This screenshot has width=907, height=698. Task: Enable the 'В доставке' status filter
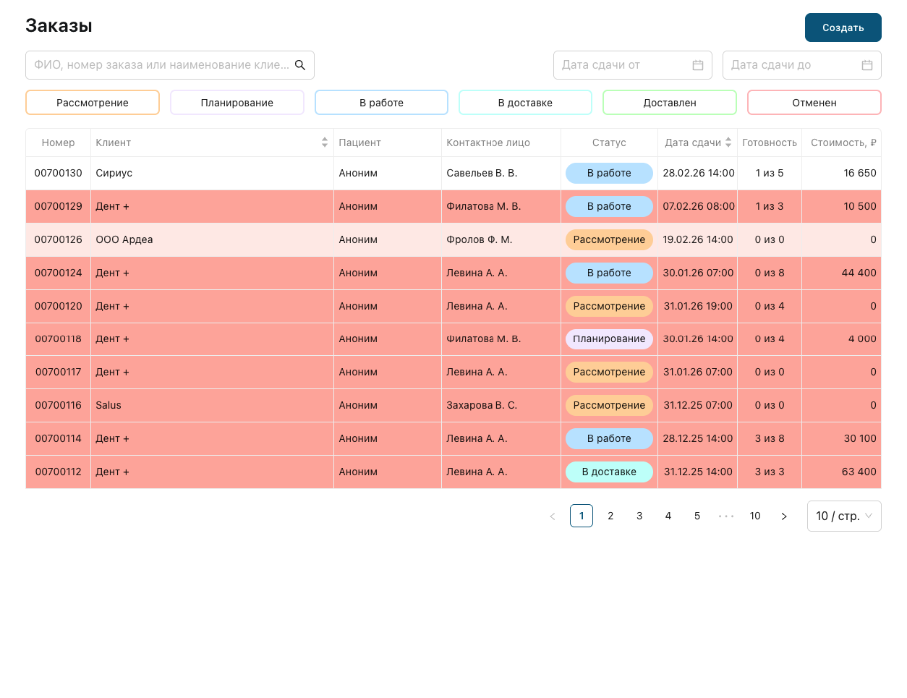(x=525, y=103)
